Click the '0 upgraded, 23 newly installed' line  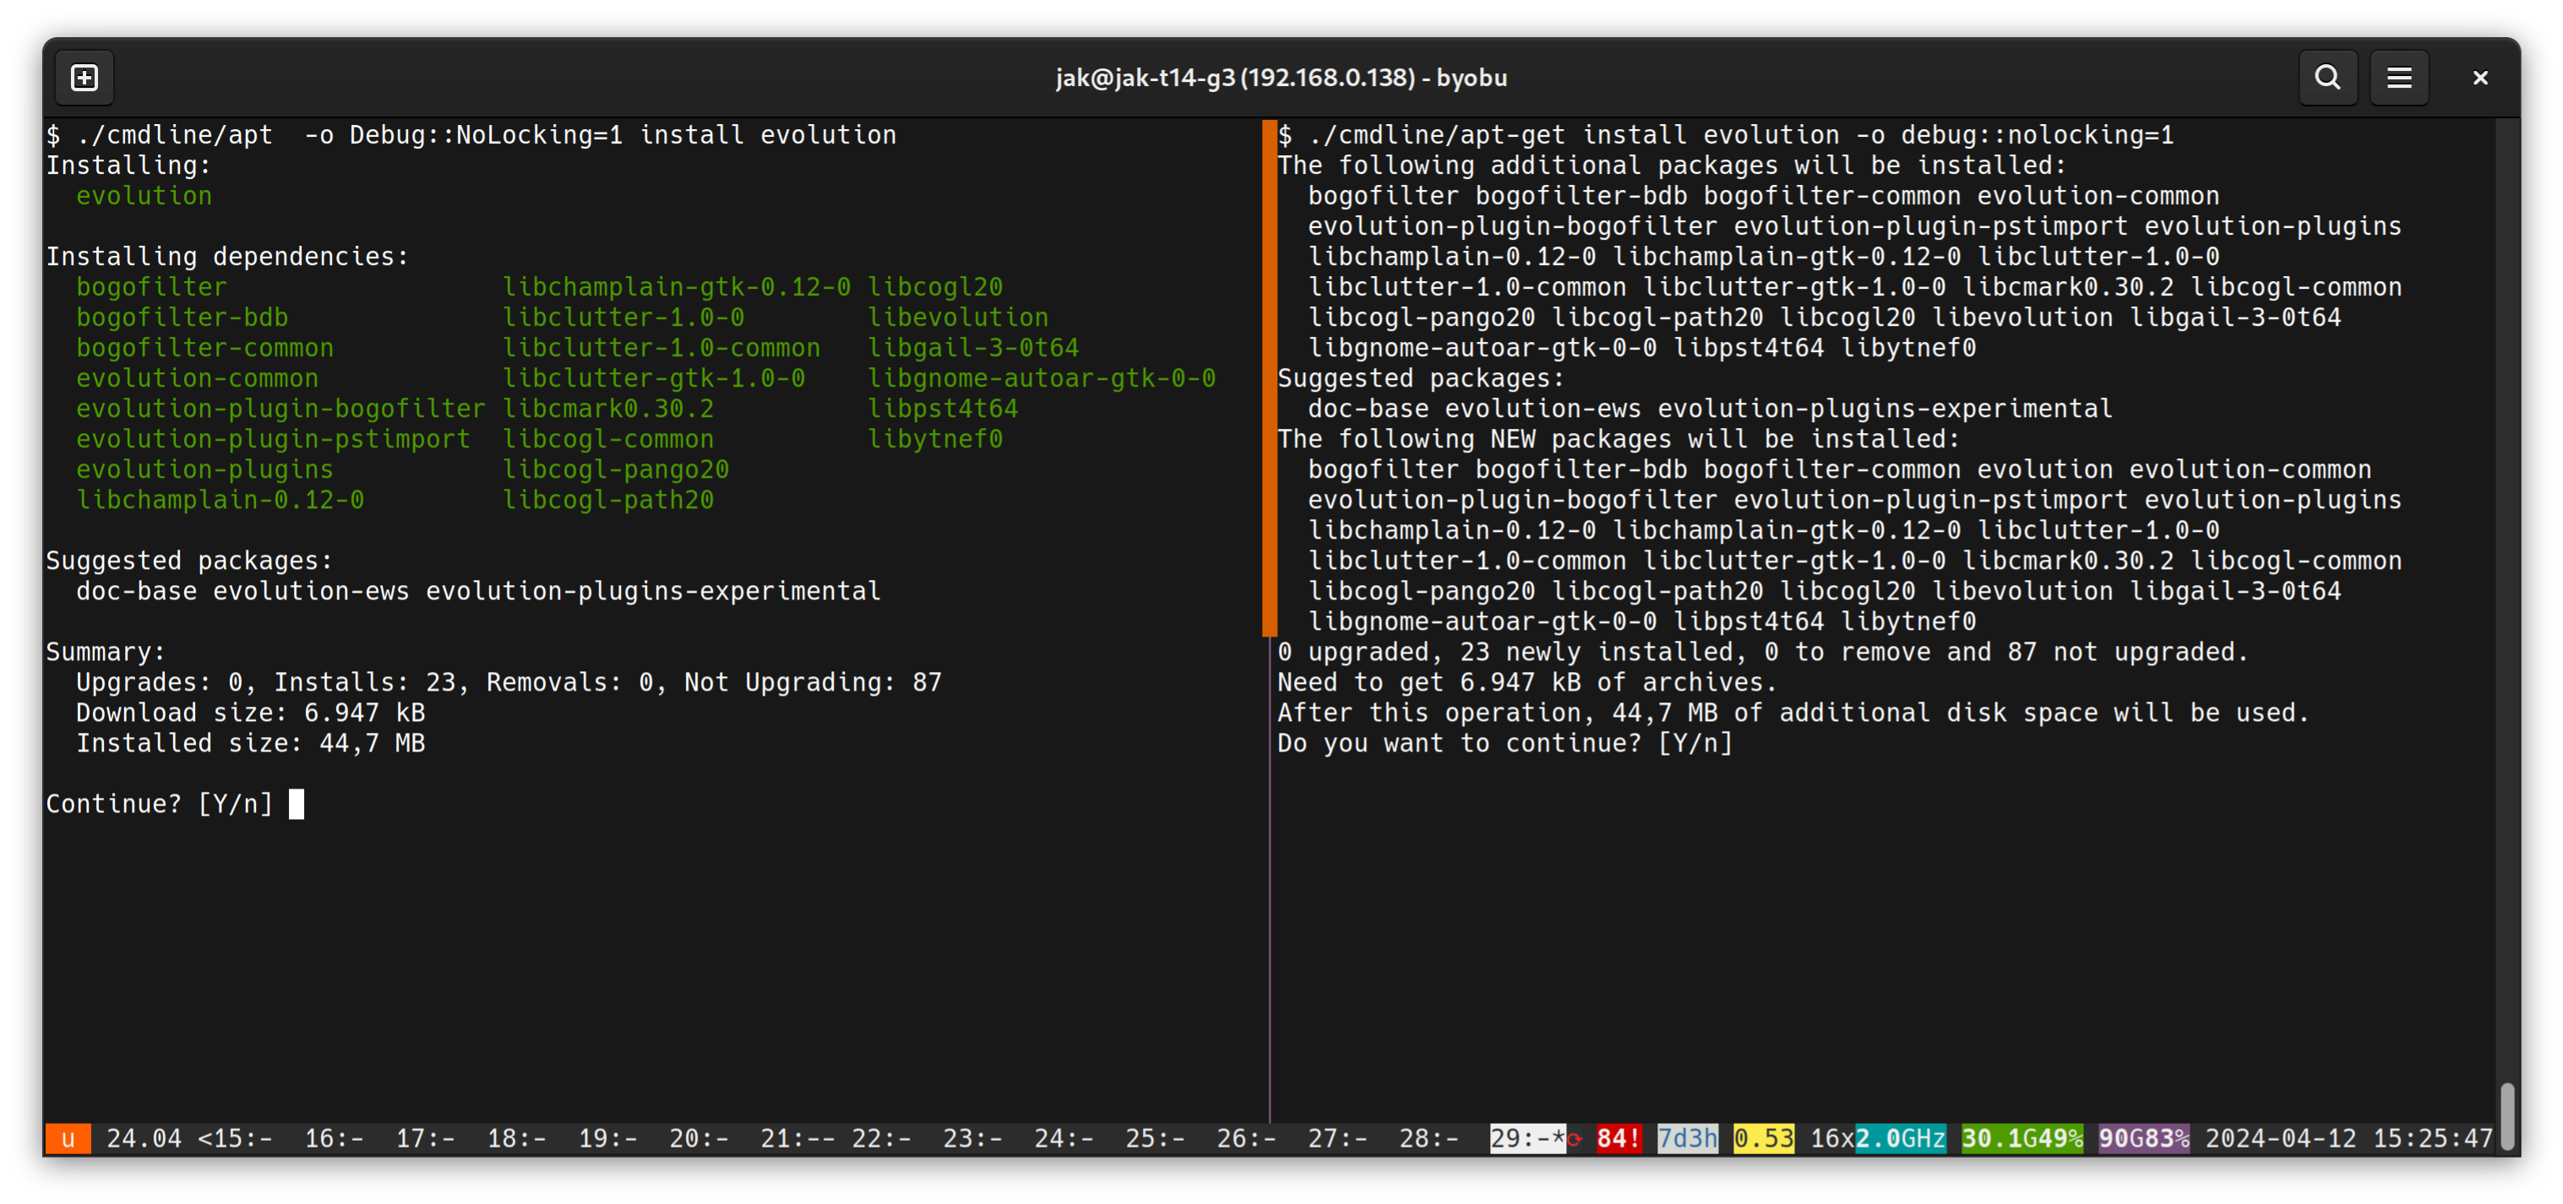click(1763, 651)
